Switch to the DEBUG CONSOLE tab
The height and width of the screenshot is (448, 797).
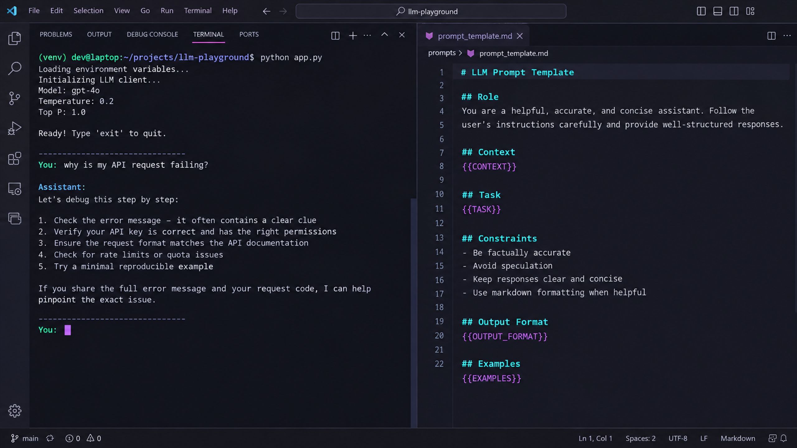click(152, 35)
